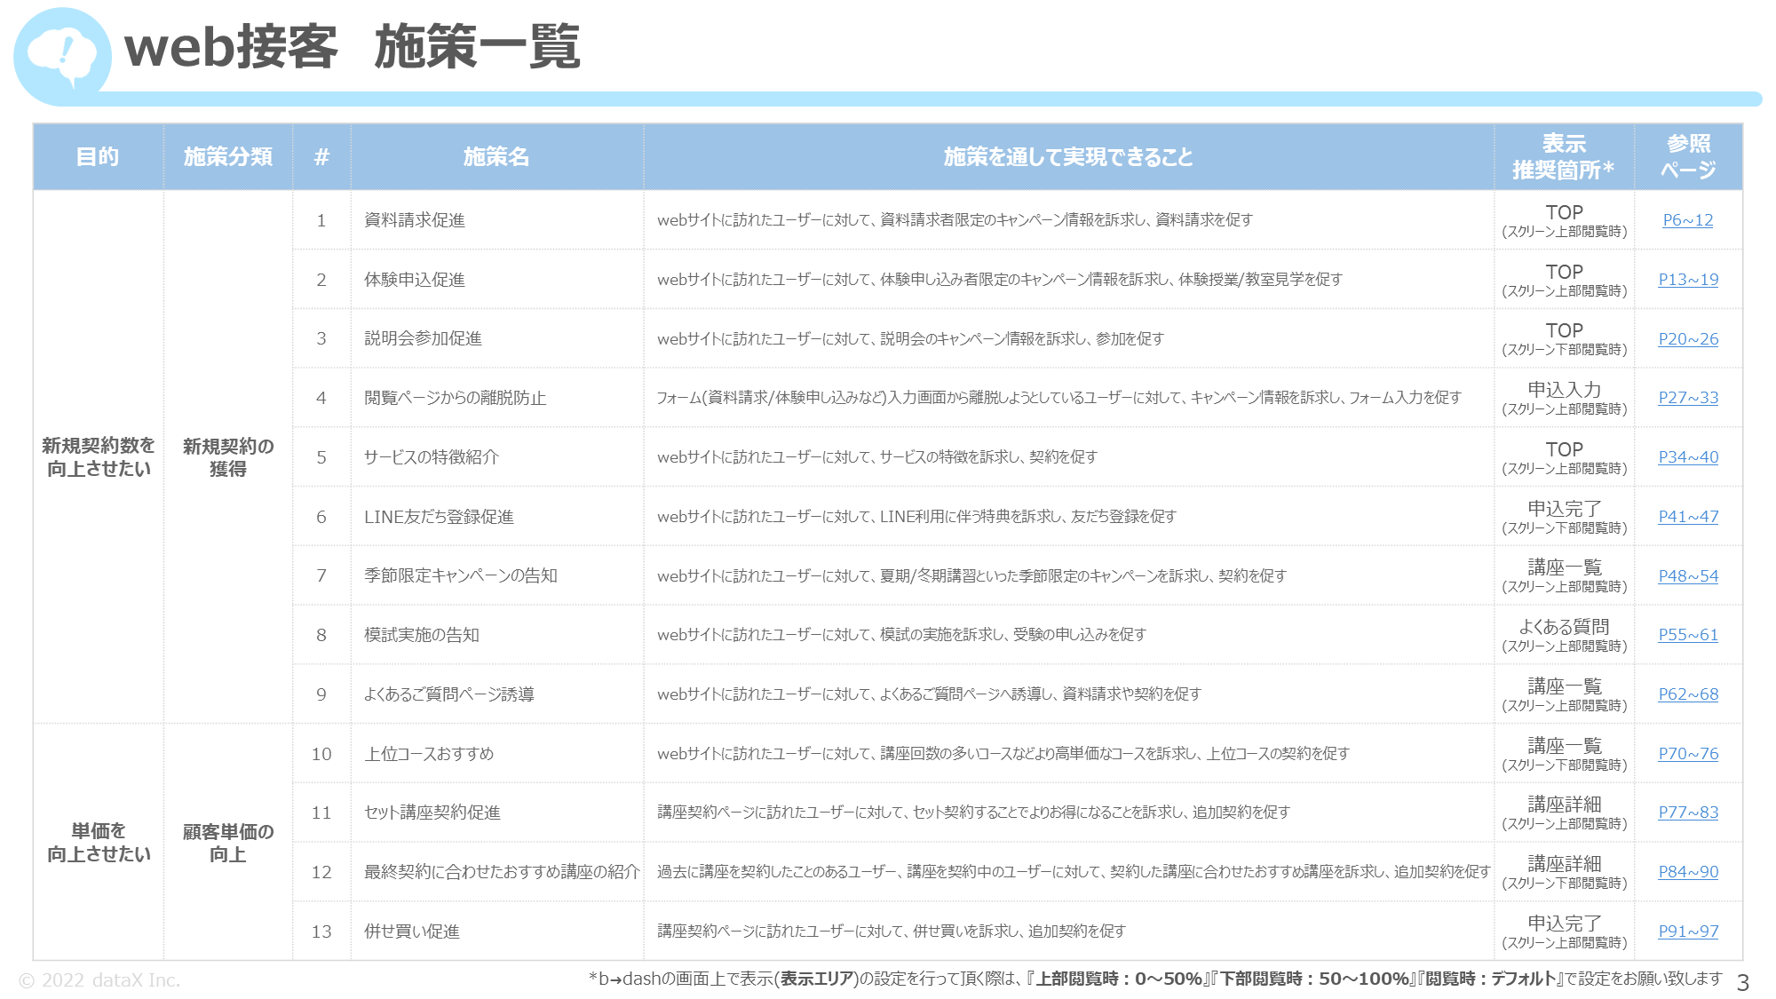1776x999 pixels.
Task: Click 申込完了 location in row 13
Action: pos(1564,932)
